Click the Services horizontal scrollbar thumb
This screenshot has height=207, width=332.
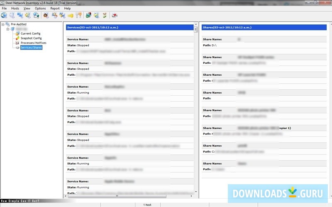(117, 196)
